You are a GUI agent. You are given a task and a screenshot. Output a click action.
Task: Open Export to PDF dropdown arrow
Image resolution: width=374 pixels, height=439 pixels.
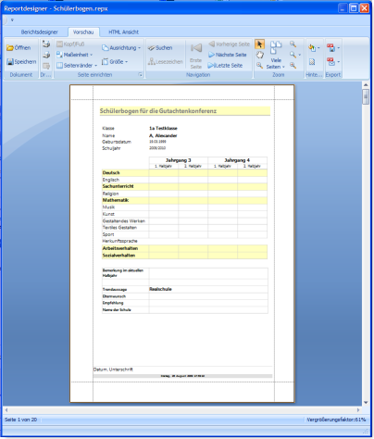pos(339,48)
